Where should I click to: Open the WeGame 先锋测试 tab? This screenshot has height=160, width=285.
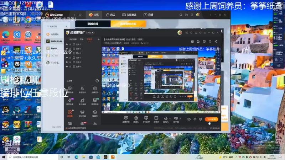[x=129, y=15]
